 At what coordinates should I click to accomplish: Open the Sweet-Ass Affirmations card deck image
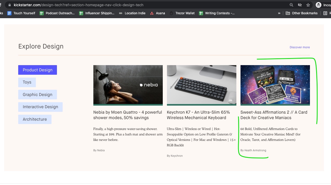tap(275, 85)
